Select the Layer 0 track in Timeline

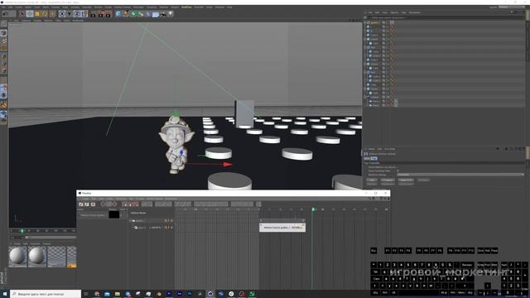click(142, 228)
